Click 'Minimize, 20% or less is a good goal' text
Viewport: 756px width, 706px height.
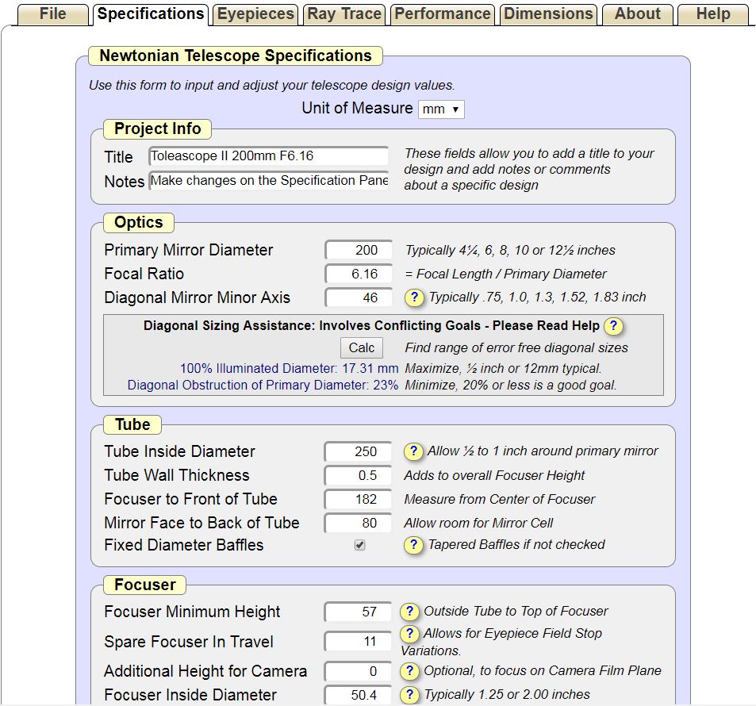pyautogui.click(x=511, y=386)
